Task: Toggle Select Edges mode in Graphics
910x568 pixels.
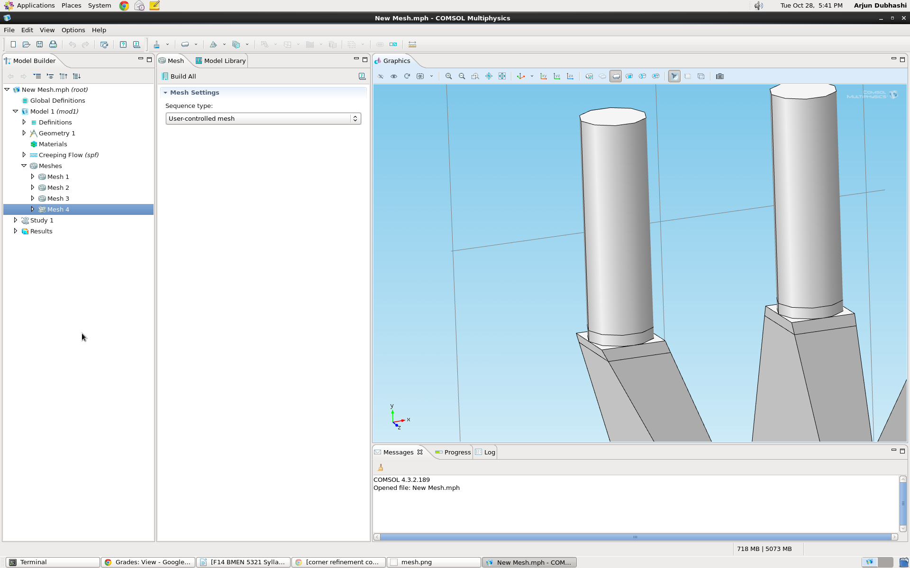Action: click(642, 76)
